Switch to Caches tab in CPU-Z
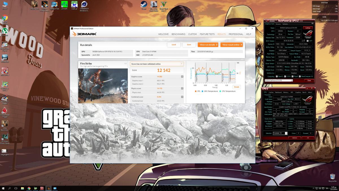 [x=271, y=92]
